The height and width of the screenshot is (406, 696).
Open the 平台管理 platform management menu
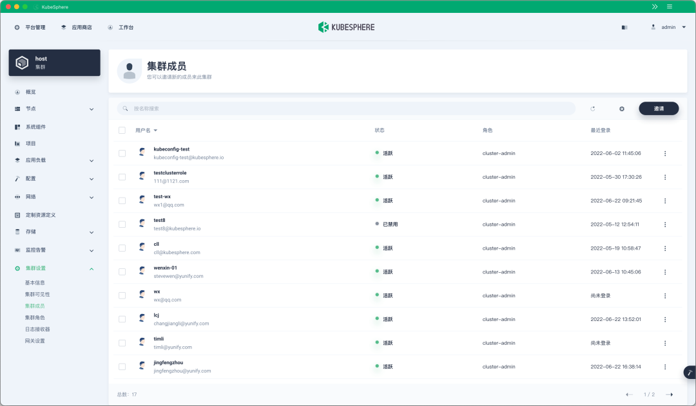pyautogui.click(x=30, y=28)
